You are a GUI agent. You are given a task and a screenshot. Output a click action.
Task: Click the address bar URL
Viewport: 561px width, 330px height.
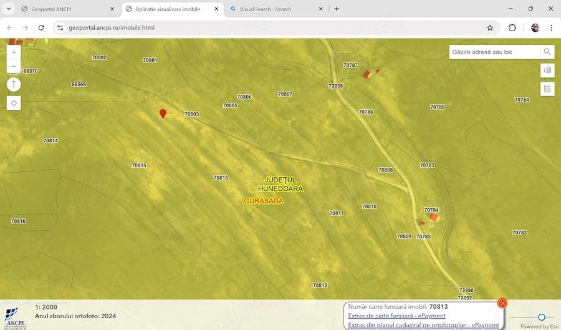[x=112, y=27]
